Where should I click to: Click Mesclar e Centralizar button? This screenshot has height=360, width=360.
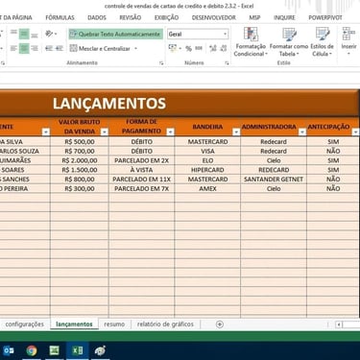coord(105,48)
